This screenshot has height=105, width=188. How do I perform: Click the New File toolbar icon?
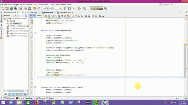coord(3,8)
